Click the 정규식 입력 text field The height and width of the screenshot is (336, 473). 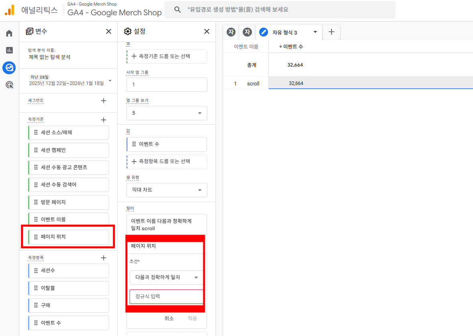pyautogui.click(x=166, y=296)
